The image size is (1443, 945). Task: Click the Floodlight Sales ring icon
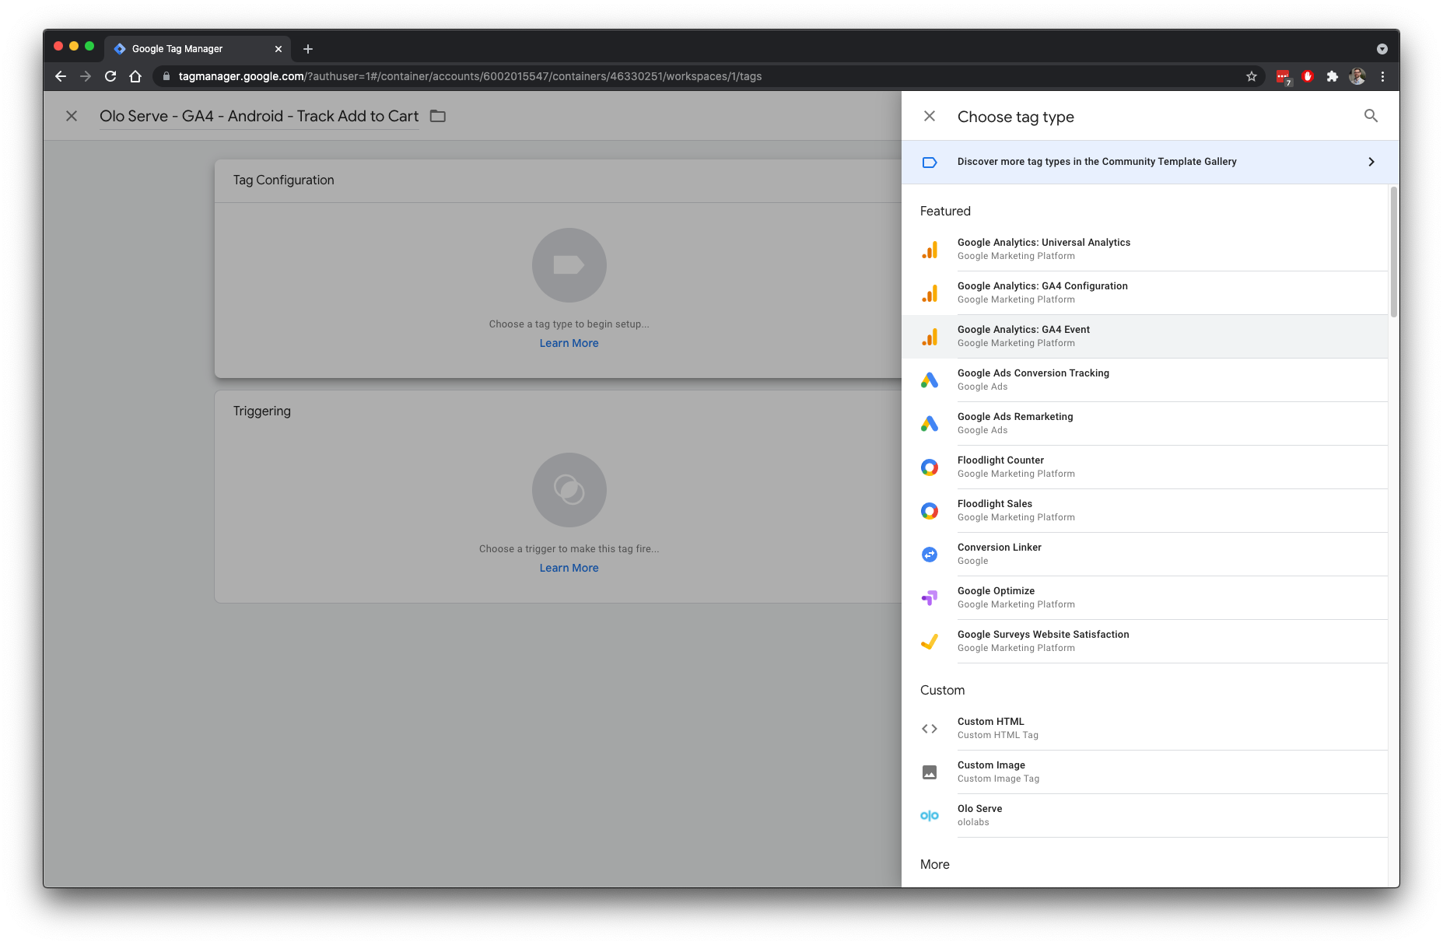click(x=930, y=511)
